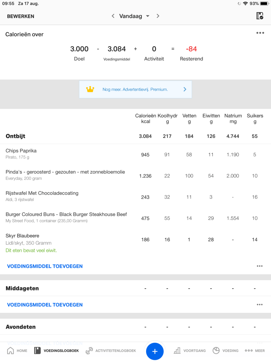Image resolution: width=271 pixels, height=362 pixels.
Task: Go to next day arrow
Action: [x=158, y=16]
